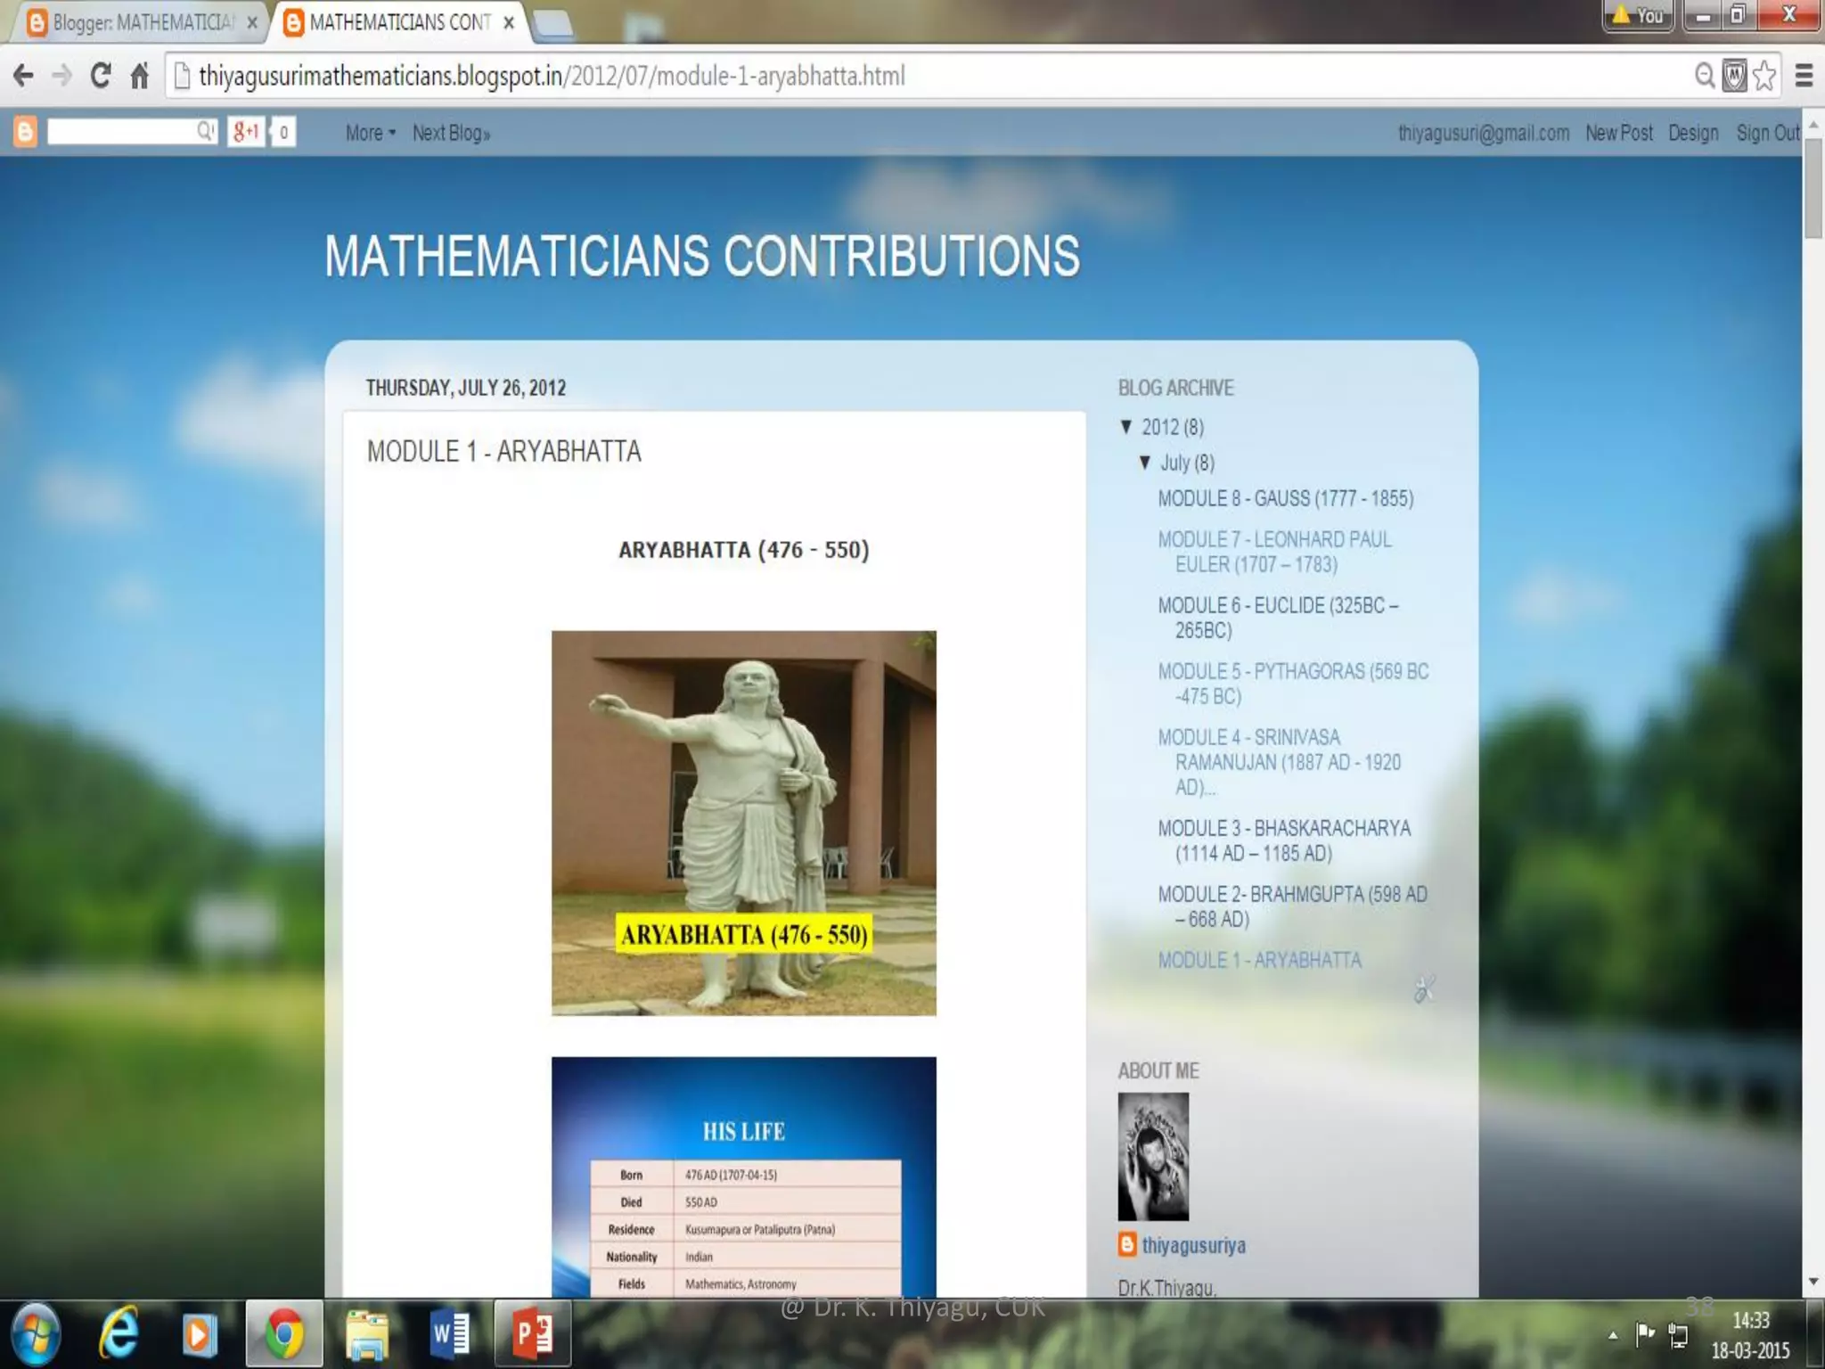Open Module 4 - Srinivasa Ramanujan link

[x=1280, y=762]
